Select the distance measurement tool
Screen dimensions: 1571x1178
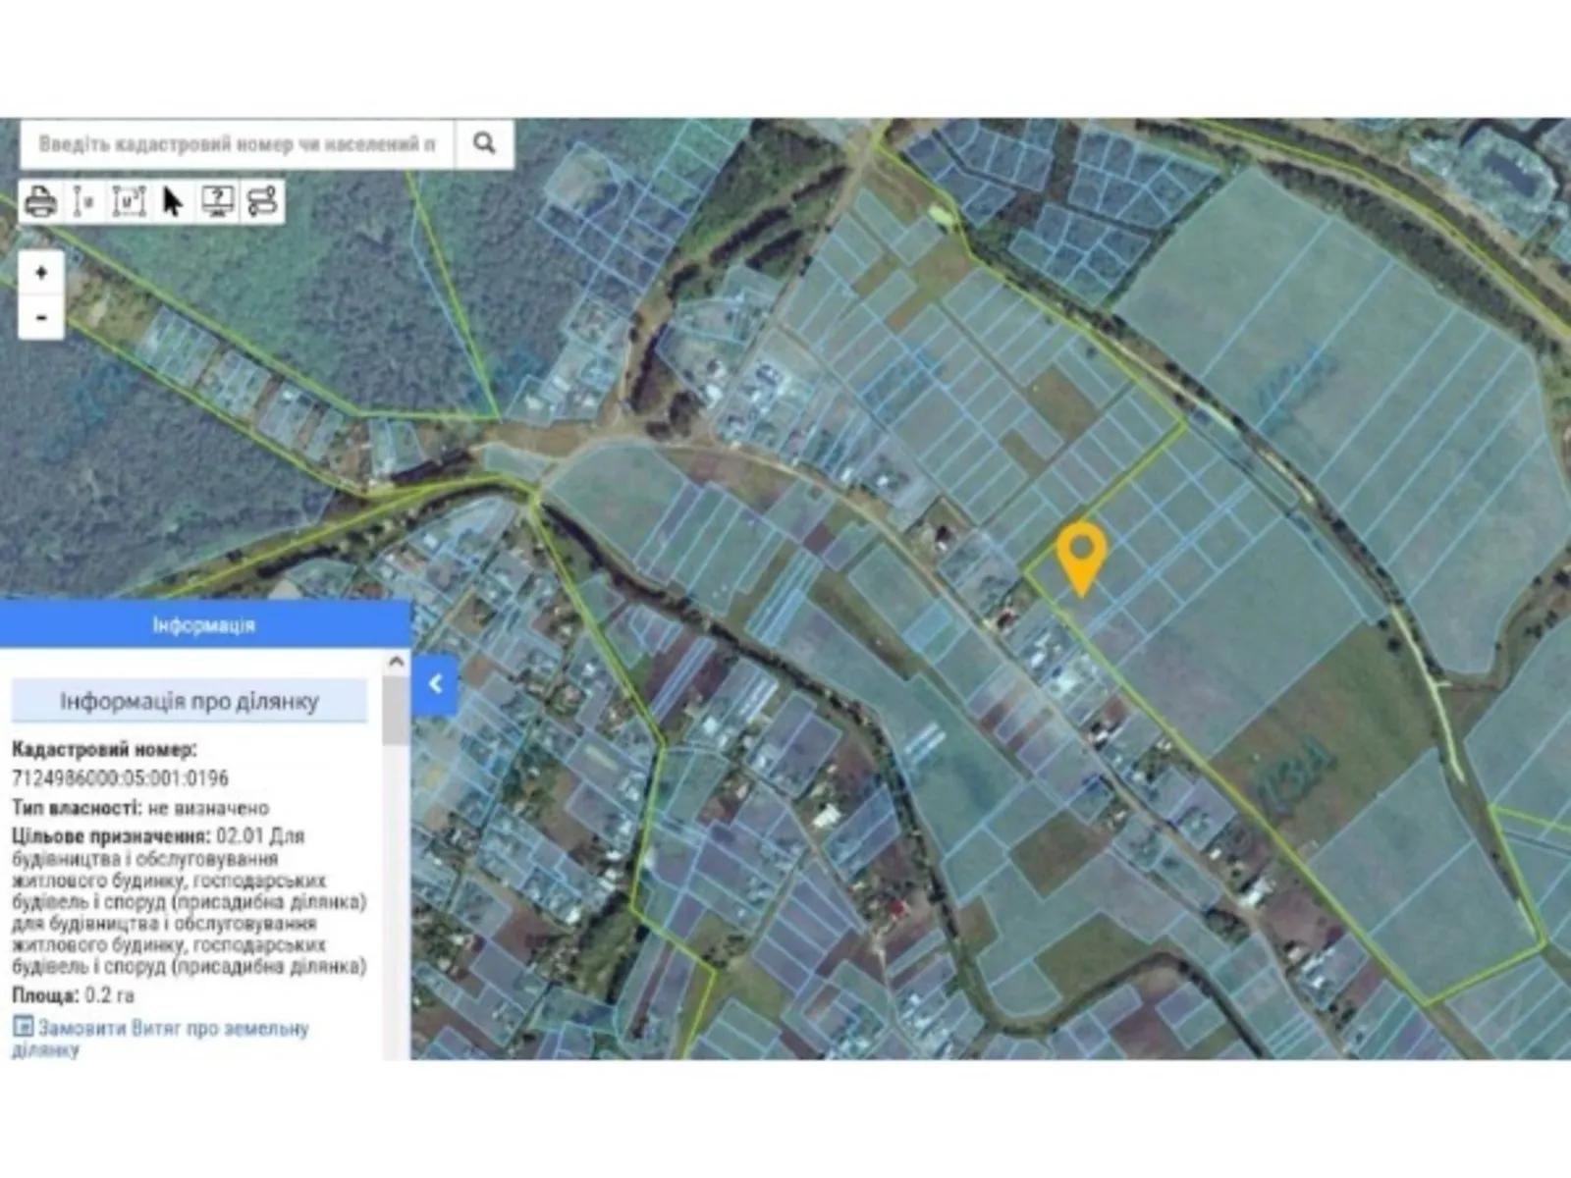[x=84, y=201]
